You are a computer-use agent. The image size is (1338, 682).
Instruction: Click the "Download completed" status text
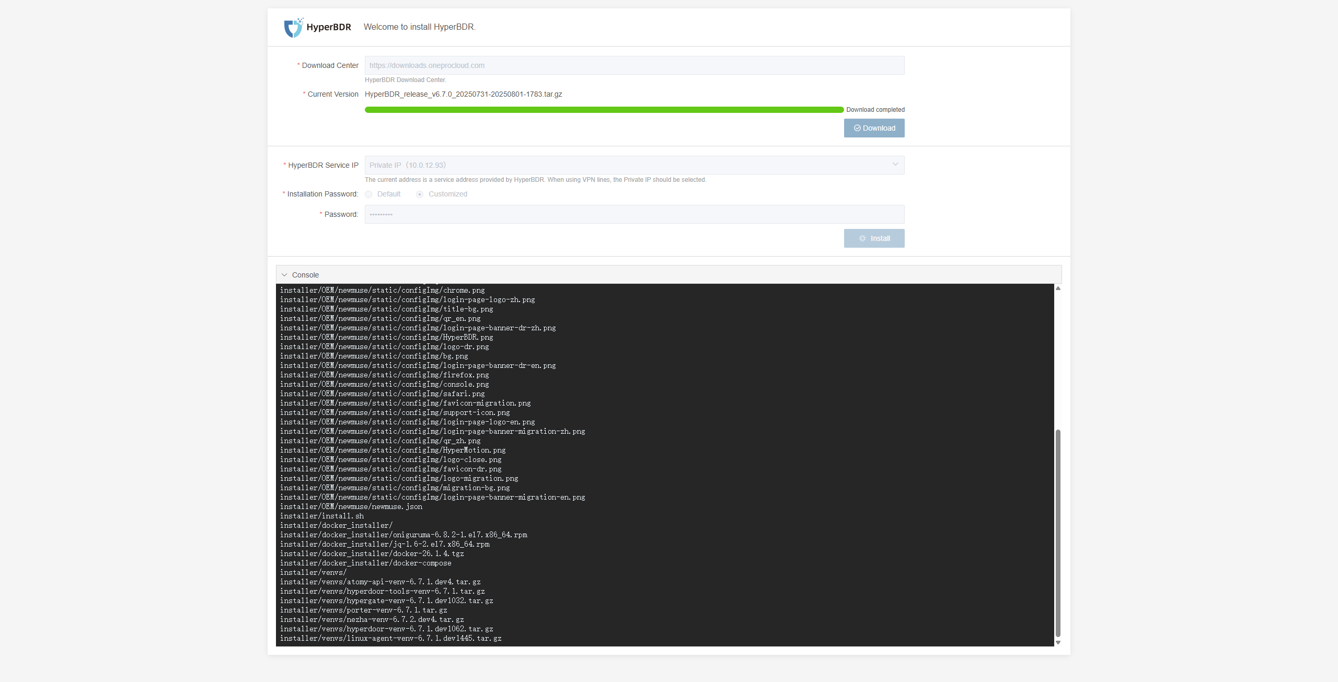[875, 110]
